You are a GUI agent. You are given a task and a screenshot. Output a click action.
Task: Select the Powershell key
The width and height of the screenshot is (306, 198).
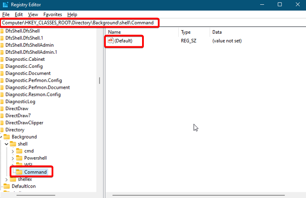pos(35,158)
